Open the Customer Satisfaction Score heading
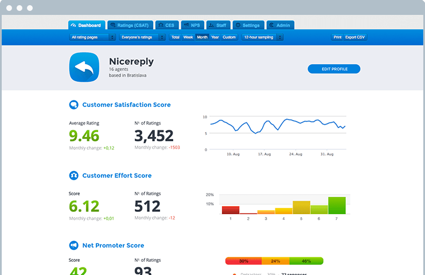The width and height of the screenshot is (425, 275). tap(126, 104)
